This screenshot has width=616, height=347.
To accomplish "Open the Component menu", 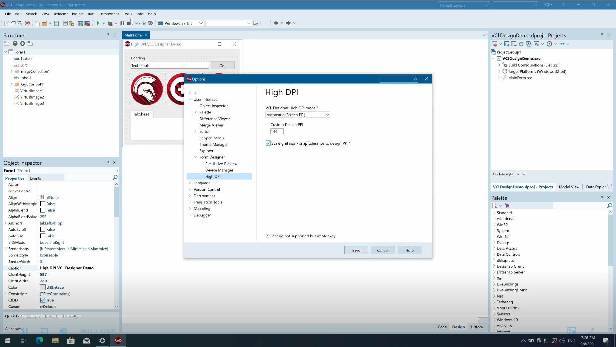I will point(108,14).
